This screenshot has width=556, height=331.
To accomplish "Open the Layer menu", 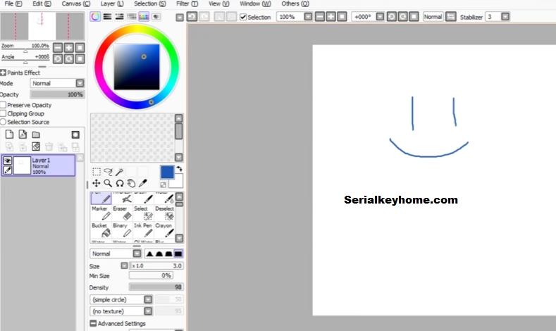I will (112, 4).
